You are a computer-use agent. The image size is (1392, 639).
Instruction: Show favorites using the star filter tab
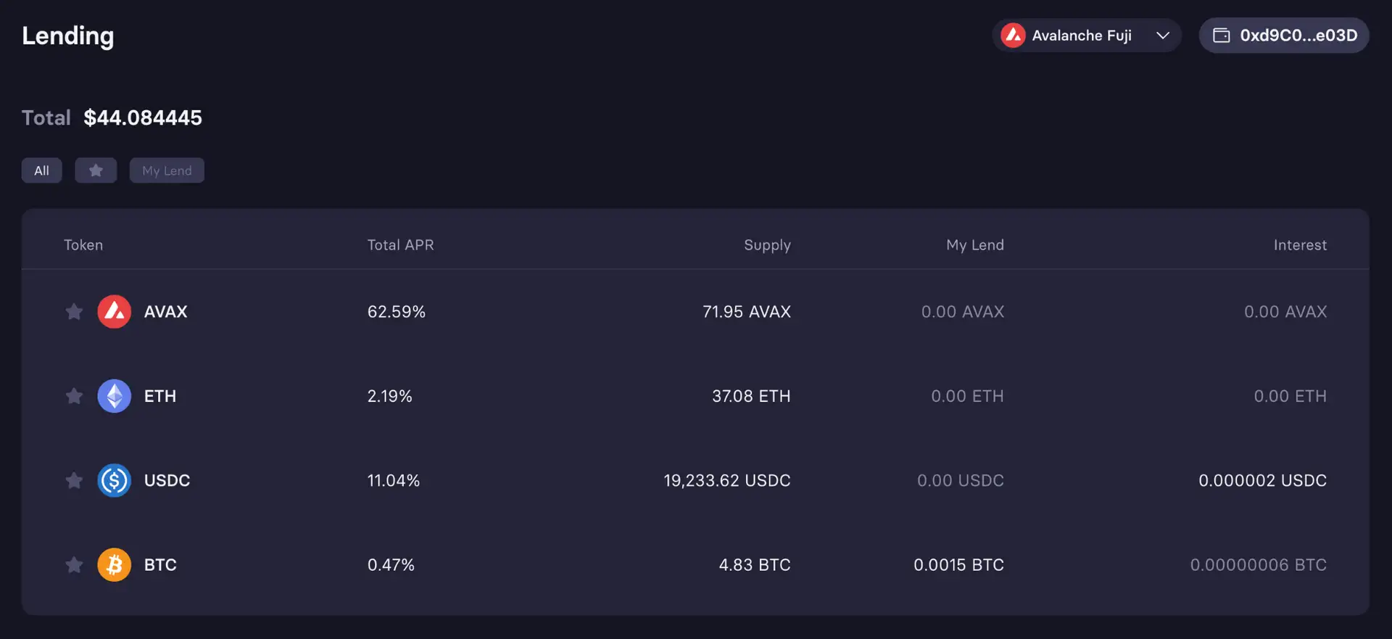pyautogui.click(x=96, y=170)
